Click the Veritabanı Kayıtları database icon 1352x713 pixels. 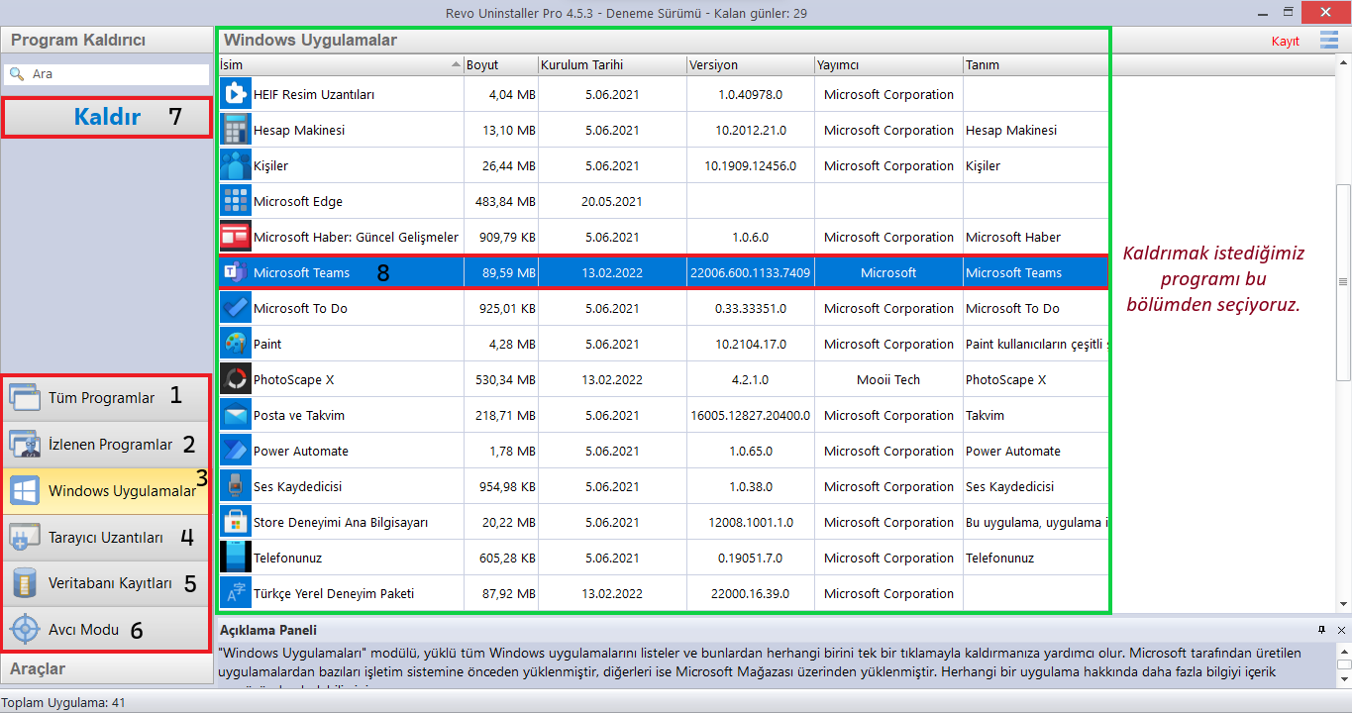click(25, 583)
